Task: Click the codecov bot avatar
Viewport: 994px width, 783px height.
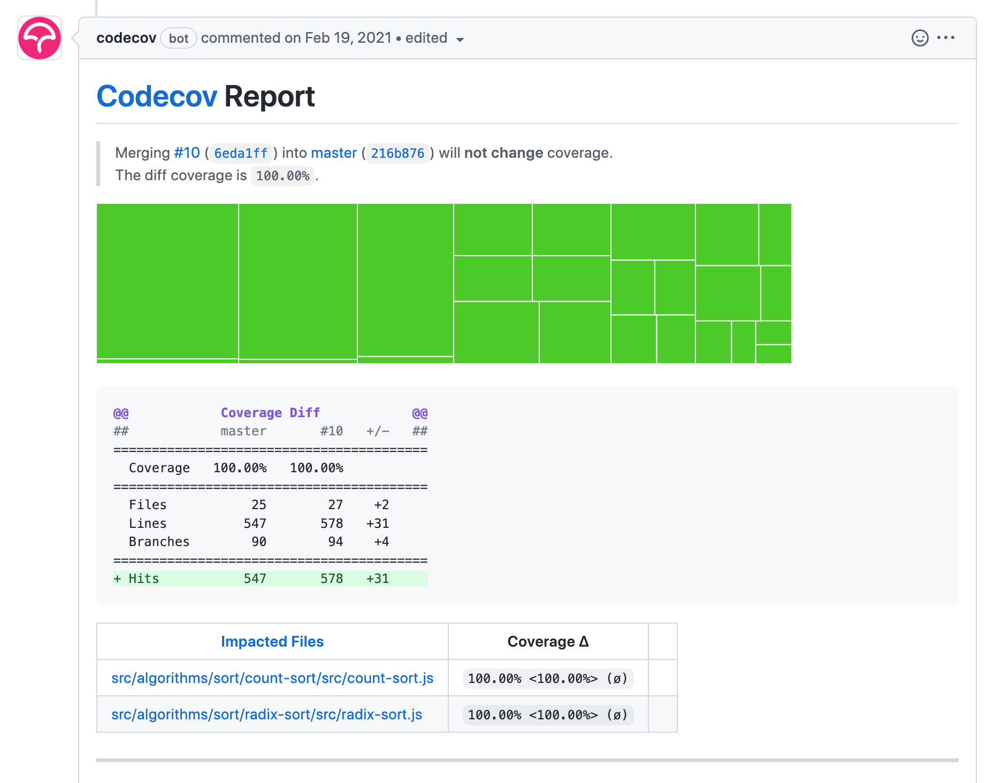Action: pos(39,39)
